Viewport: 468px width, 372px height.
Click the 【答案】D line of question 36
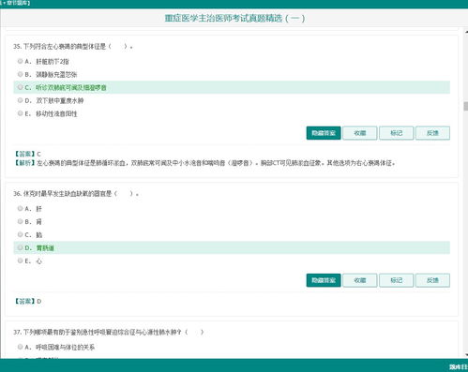point(27,302)
